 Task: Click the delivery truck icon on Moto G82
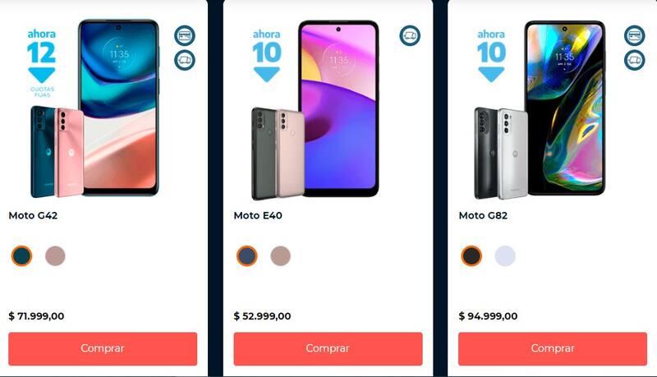point(634,60)
